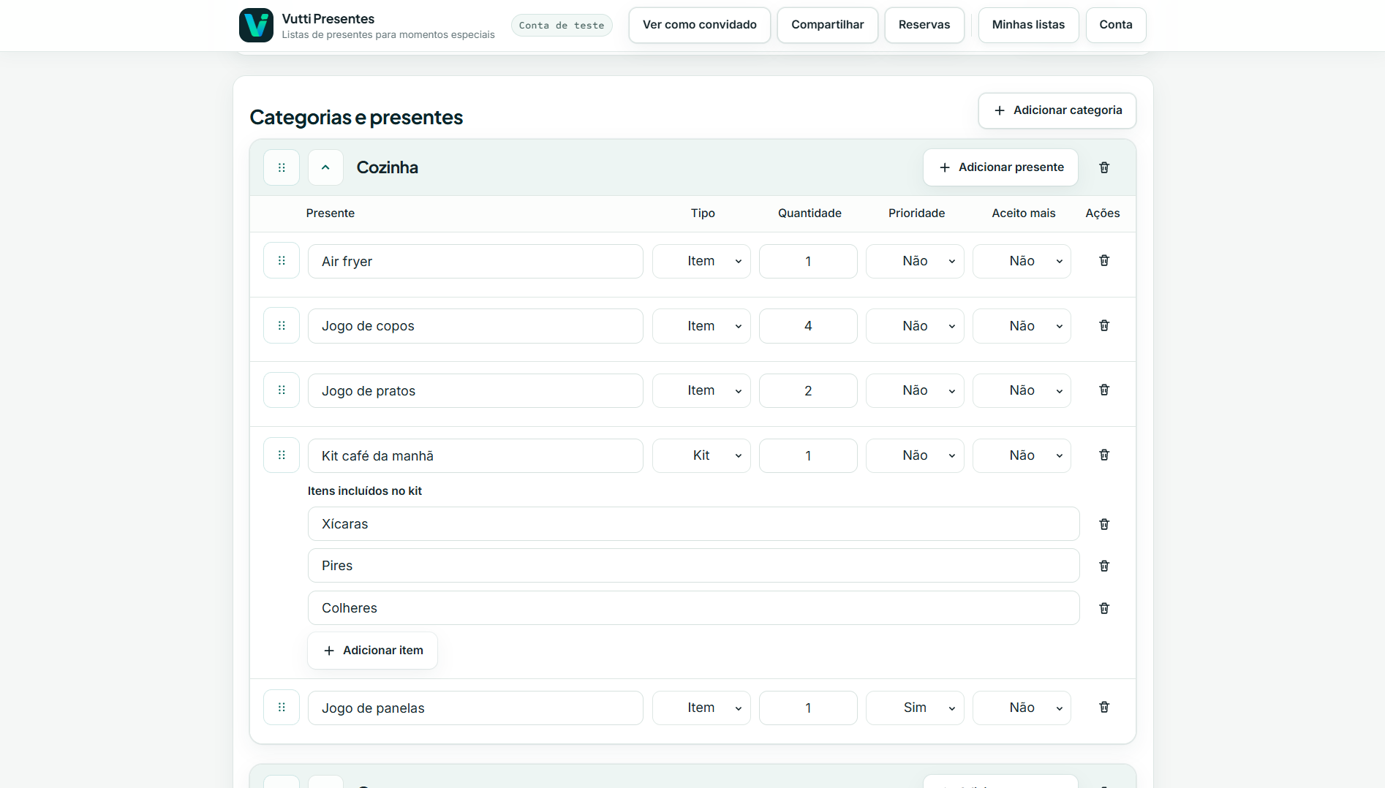This screenshot has width=1385, height=788.
Task: Open Minhas listas page
Action: 1028,25
